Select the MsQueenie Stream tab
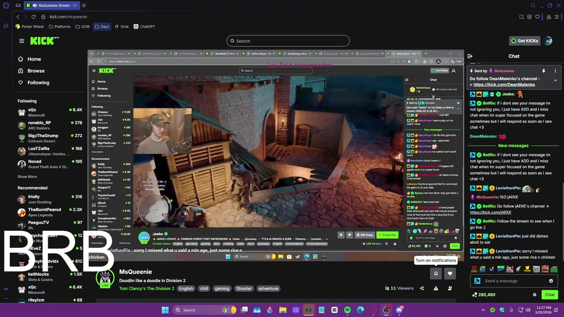This screenshot has width=564, height=317. (x=52, y=5)
